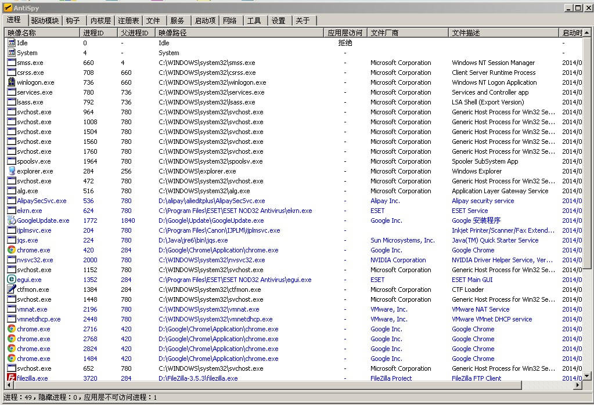Click the lsass.exe process icon
594x405 pixels.
(x=12, y=102)
